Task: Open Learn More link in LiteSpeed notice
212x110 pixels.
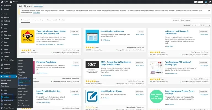Action: pyautogui.click(x=36, y=13)
